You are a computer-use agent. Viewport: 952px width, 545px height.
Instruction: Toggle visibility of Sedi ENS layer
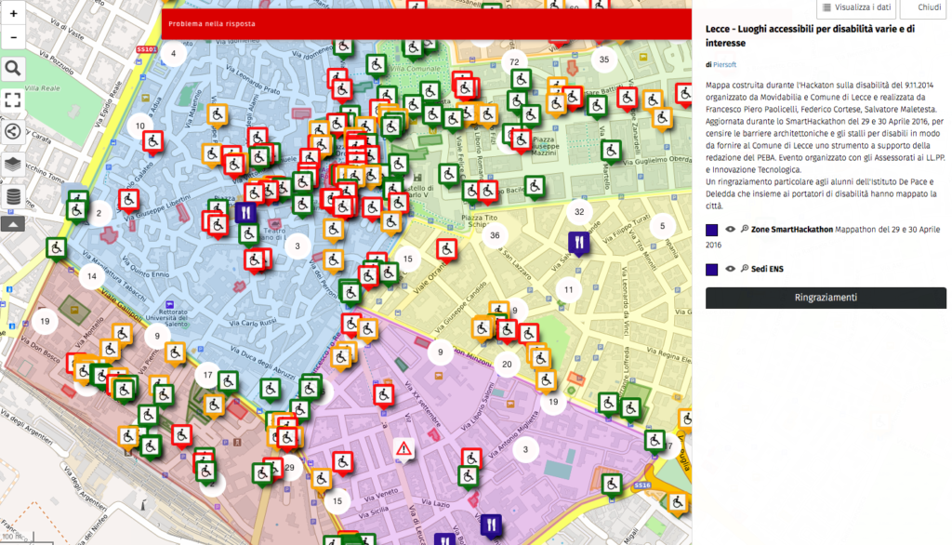pos(731,270)
